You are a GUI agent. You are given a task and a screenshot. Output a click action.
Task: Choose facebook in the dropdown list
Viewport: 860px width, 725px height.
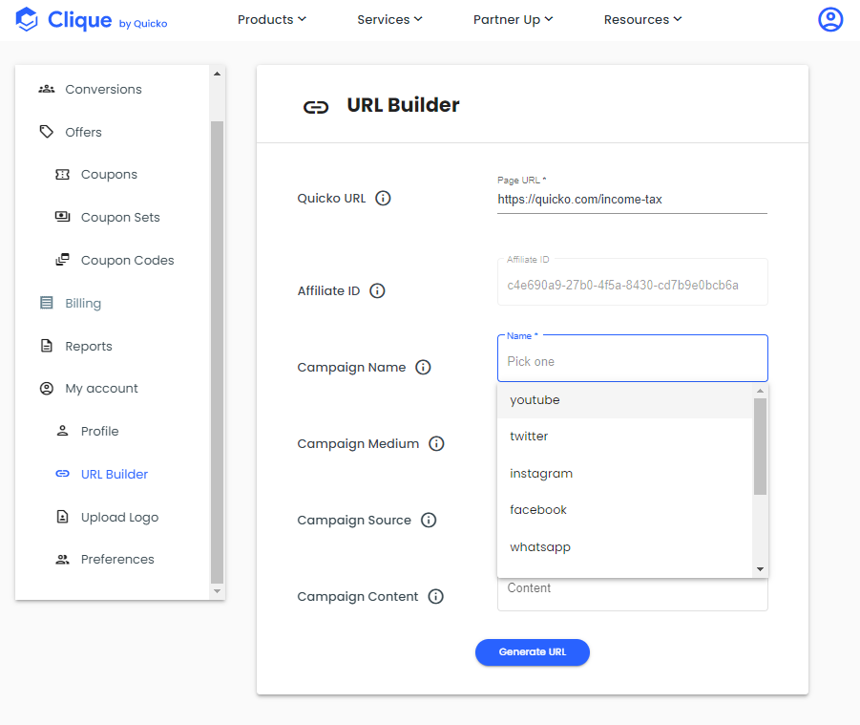(624, 510)
